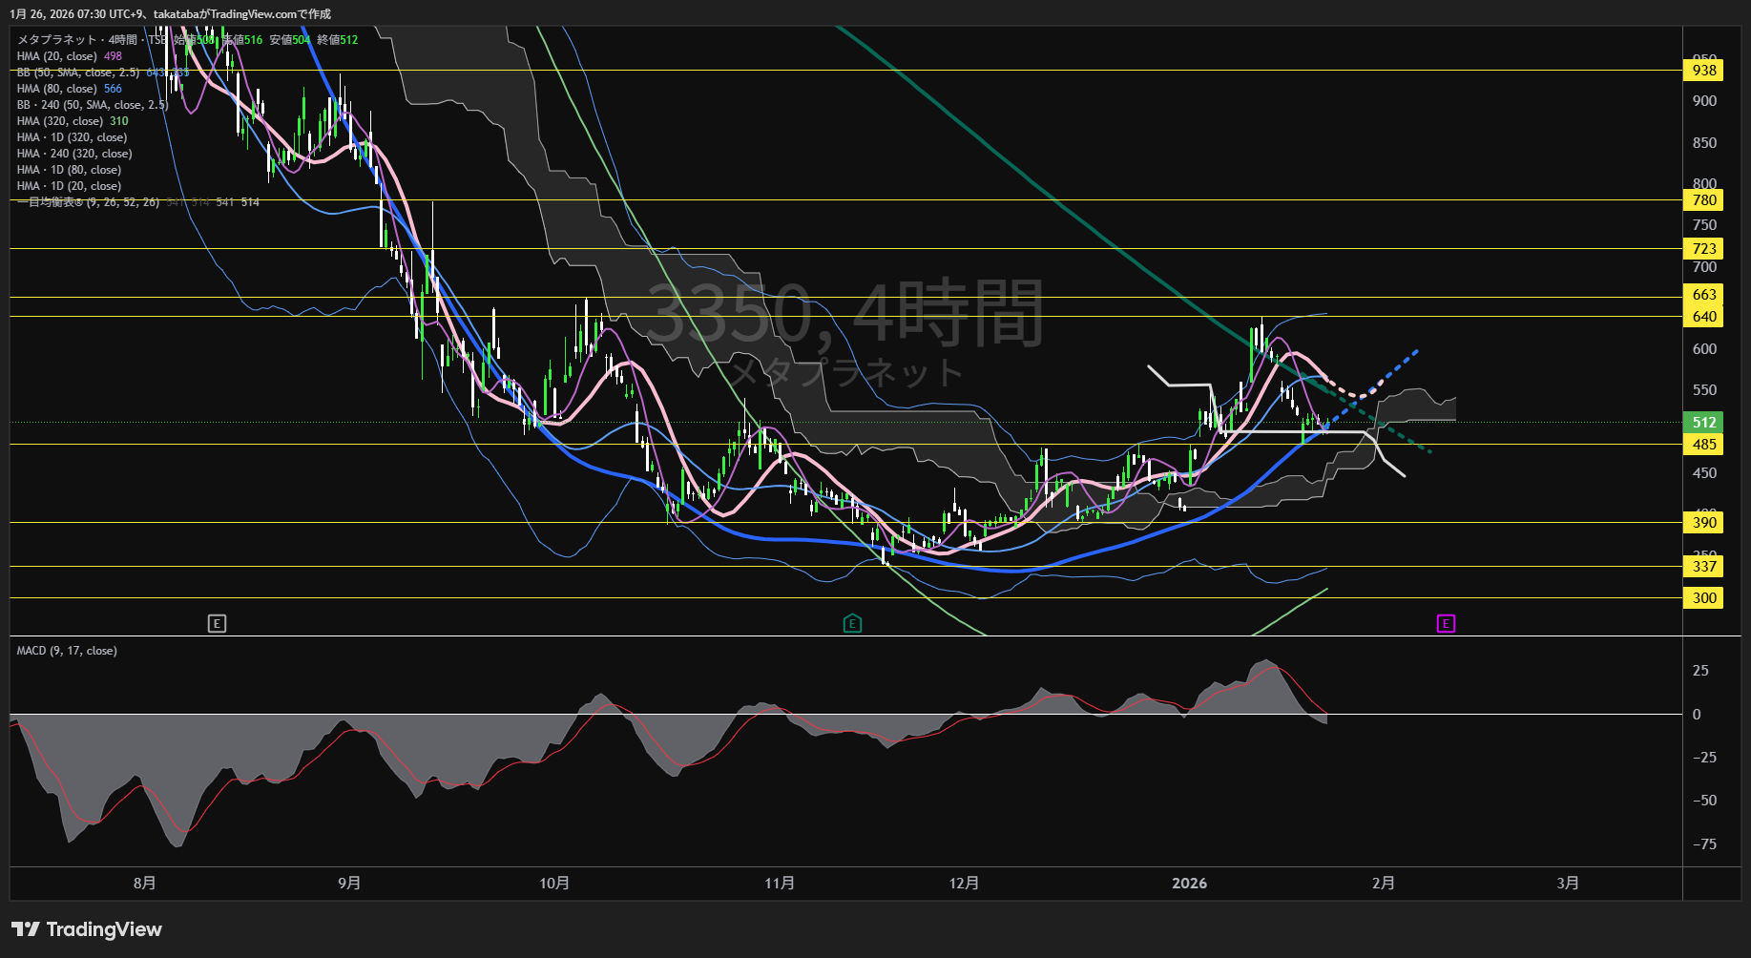Click the current price label 512

[1704, 422]
